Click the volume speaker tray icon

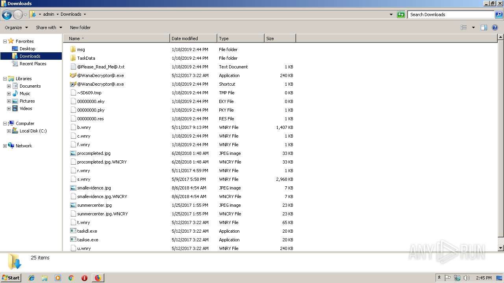coord(467,278)
